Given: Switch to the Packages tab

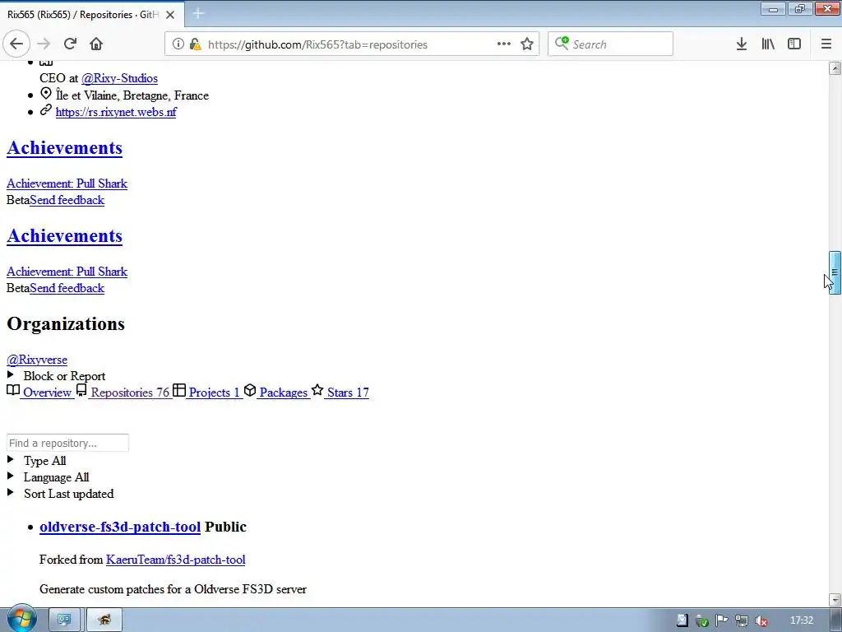Looking at the screenshot, I should tap(276, 392).
